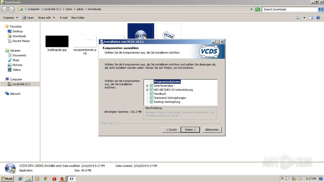Click the volume speaker tray icon
Viewport: 324px width, 182px height.
[x=300, y=179]
